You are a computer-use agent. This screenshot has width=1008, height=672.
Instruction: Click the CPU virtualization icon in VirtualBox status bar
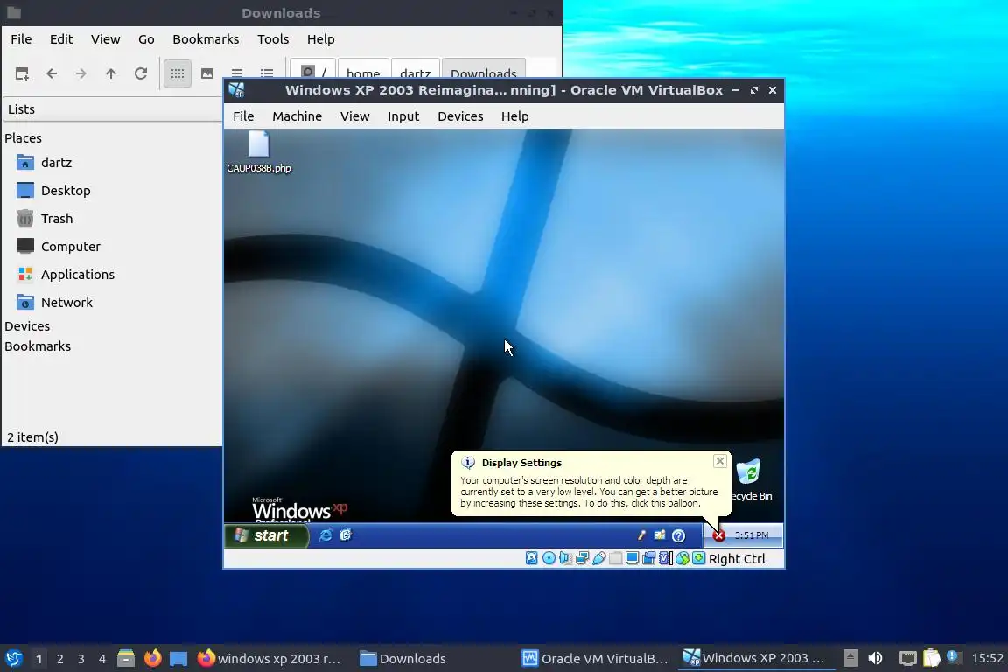pos(666,558)
